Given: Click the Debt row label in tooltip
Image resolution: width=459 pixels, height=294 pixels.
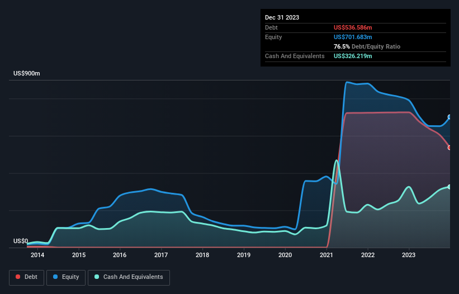Looking at the screenshot, I should [x=271, y=27].
